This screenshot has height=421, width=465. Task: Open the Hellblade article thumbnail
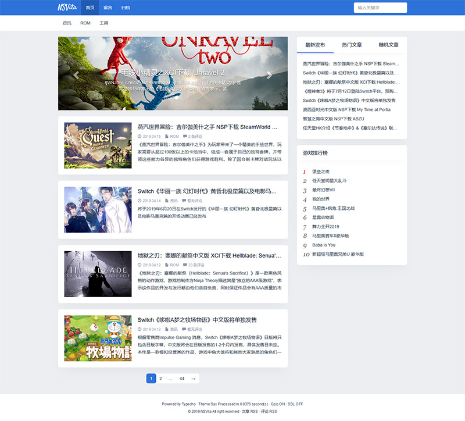pyautogui.click(x=98, y=274)
